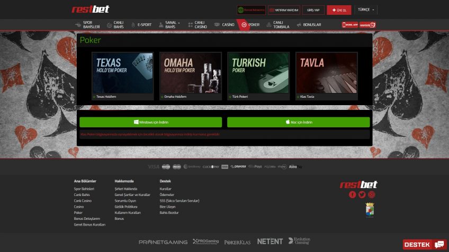The width and height of the screenshot is (449, 252).
Task: Click the restbet TV icon
Action: 367,25
